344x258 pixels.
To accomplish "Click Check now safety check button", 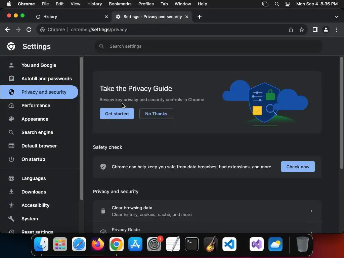I will [298, 167].
